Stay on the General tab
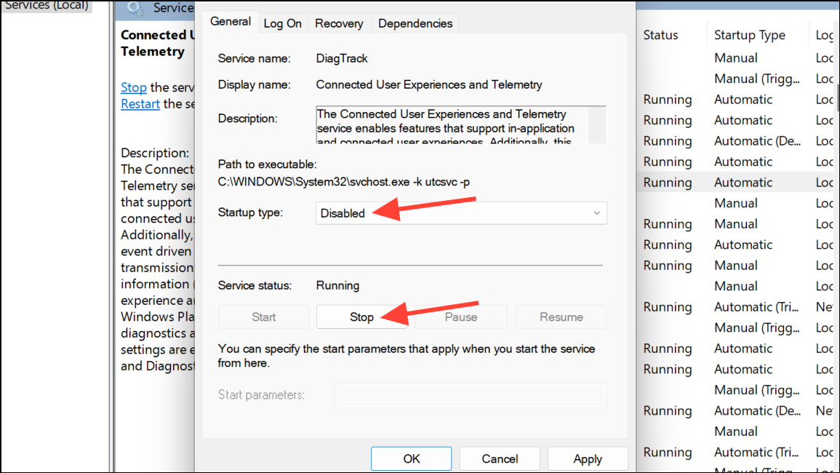 point(230,22)
